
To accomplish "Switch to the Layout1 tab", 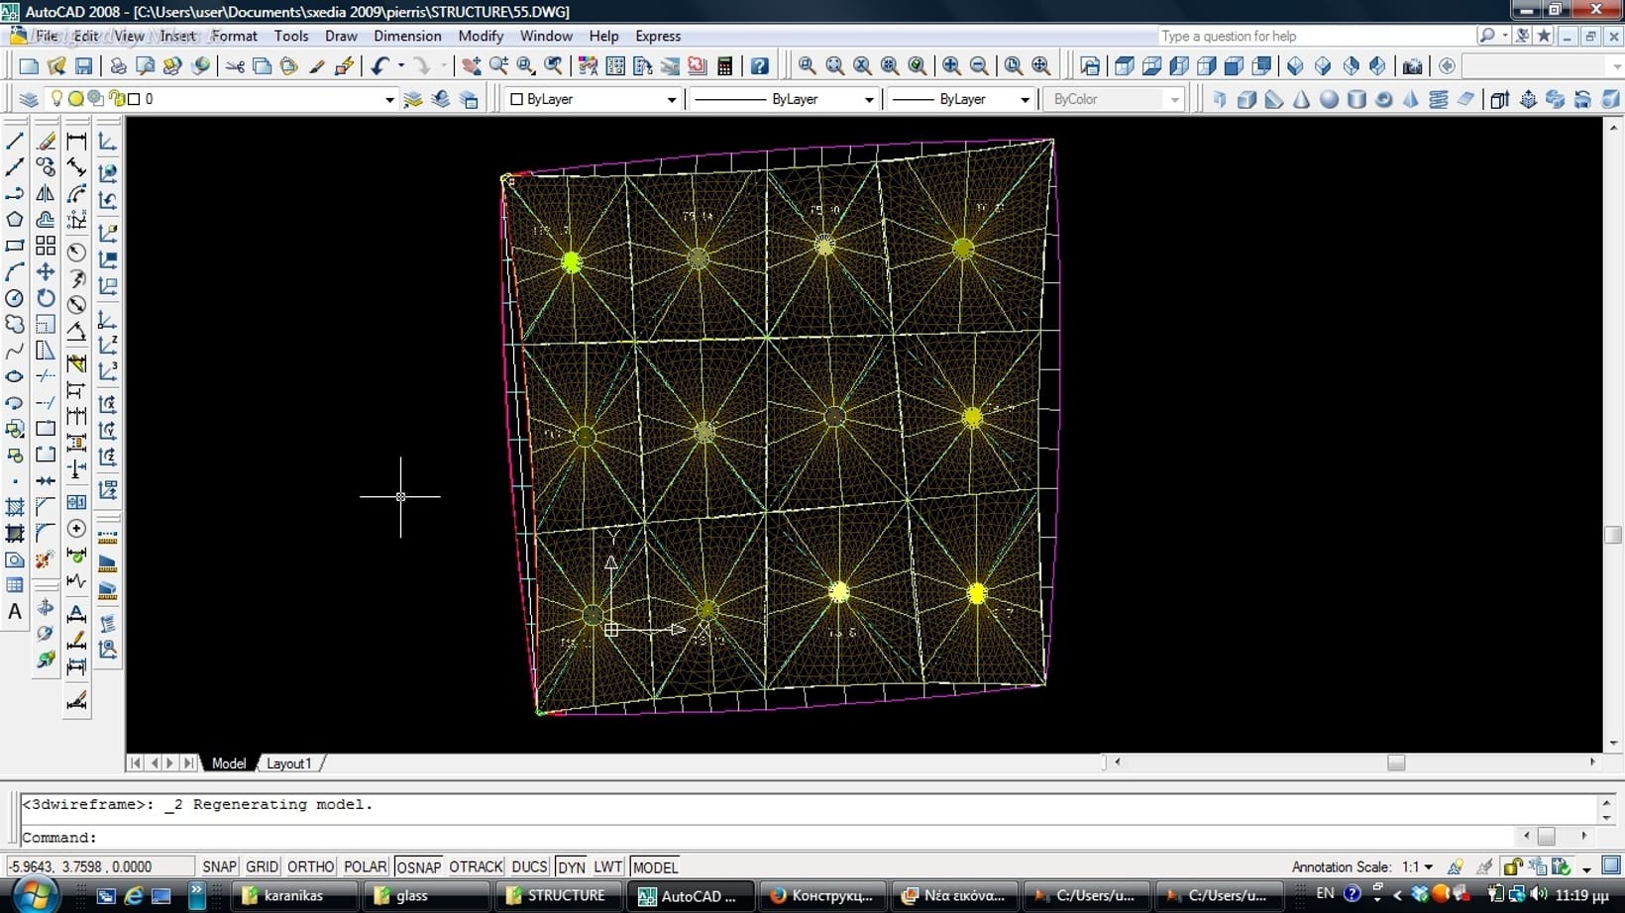I will click(x=288, y=763).
